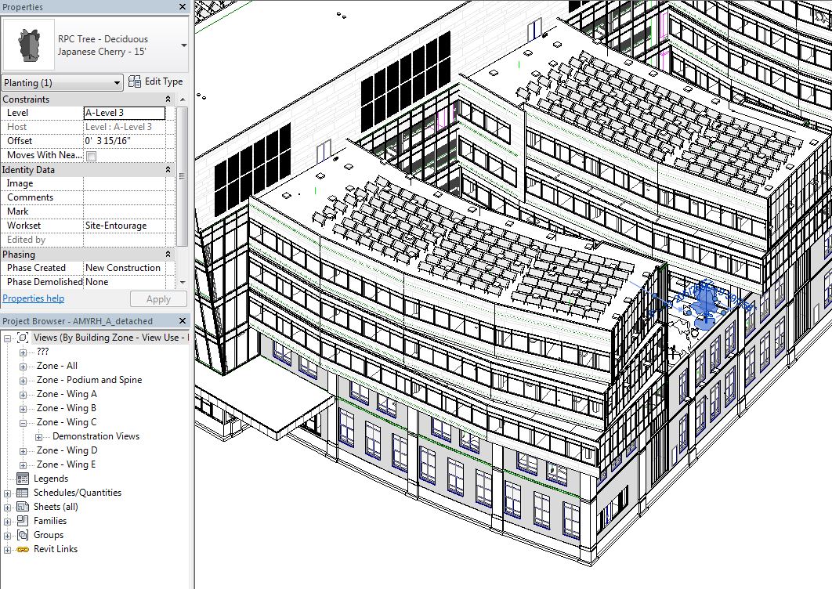This screenshot has height=589, width=832.
Task: Click the Revit Links chain icon
Action: (x=24, y=549)
